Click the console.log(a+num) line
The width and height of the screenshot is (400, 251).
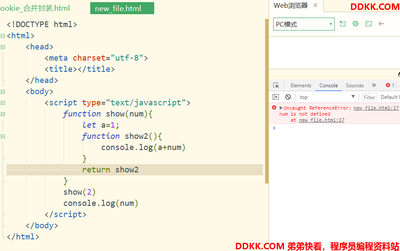144,147
